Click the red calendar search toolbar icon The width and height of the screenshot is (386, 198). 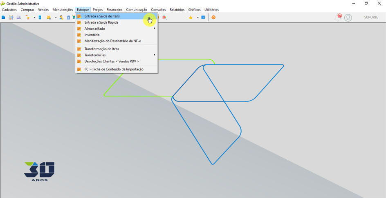point(164,18)
